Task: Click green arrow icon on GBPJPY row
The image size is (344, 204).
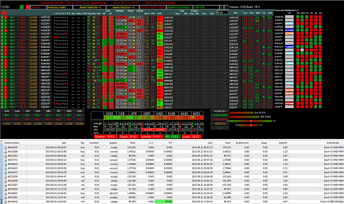Action: pyautogui.click(x=2, y=77)
